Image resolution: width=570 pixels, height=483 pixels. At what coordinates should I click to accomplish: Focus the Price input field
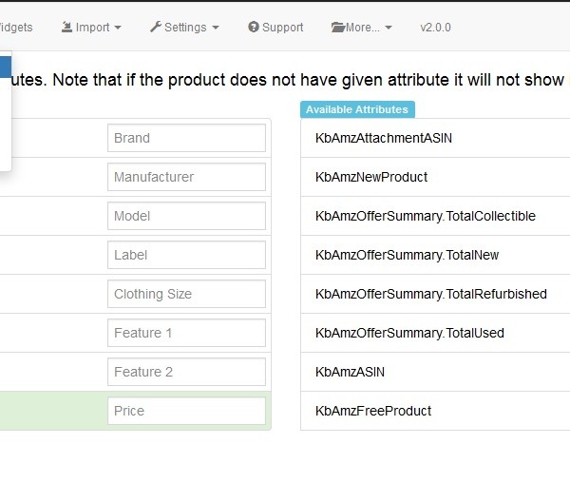point(186,411)
